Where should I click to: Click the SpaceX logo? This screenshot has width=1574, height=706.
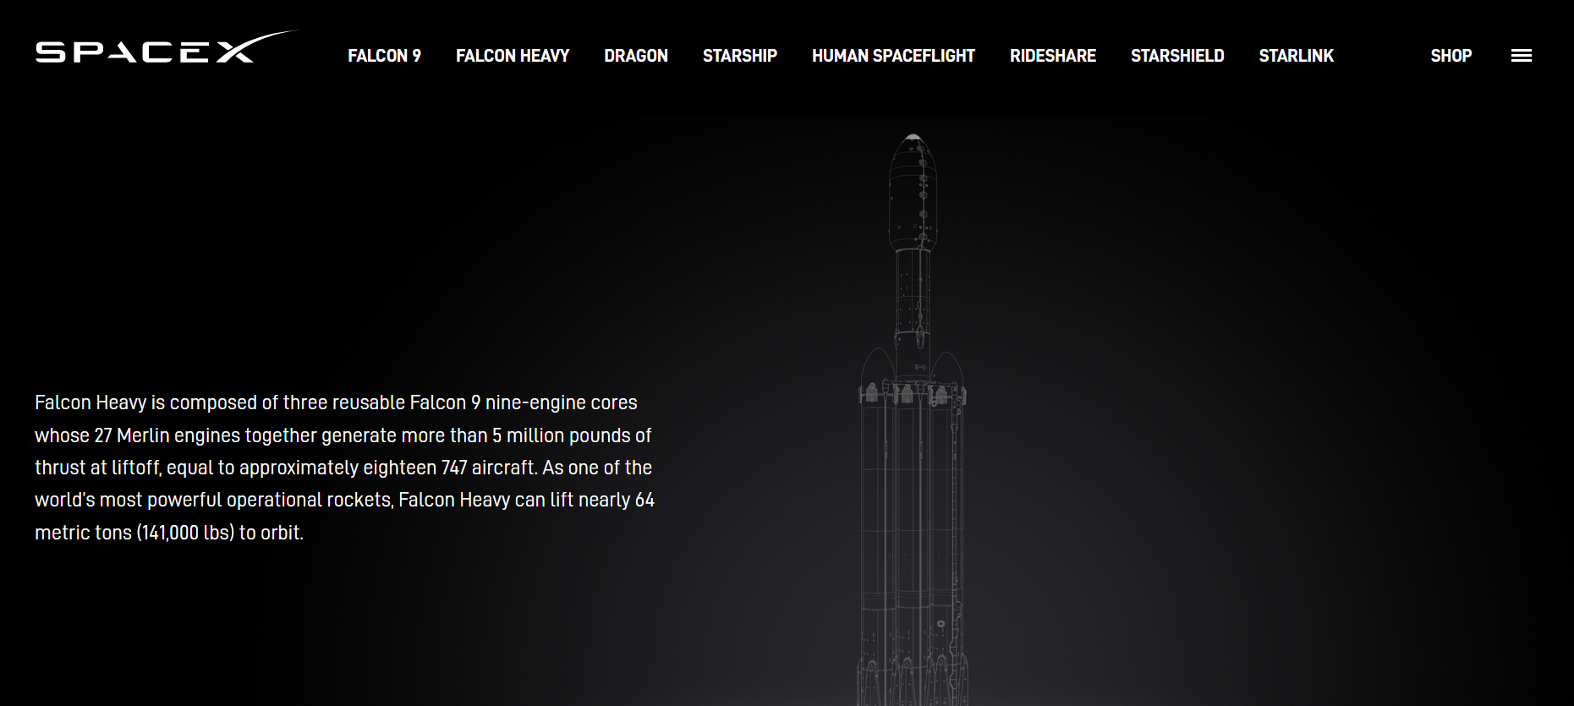point(167,47)
